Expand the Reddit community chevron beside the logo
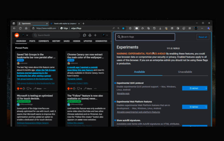 pyautogui.click(x=27, y=35)
